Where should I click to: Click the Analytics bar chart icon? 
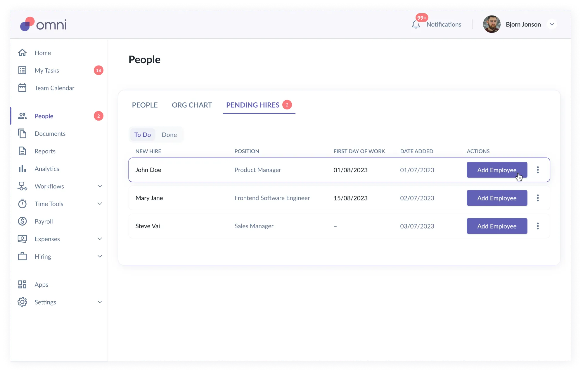[x=22, y=169]
